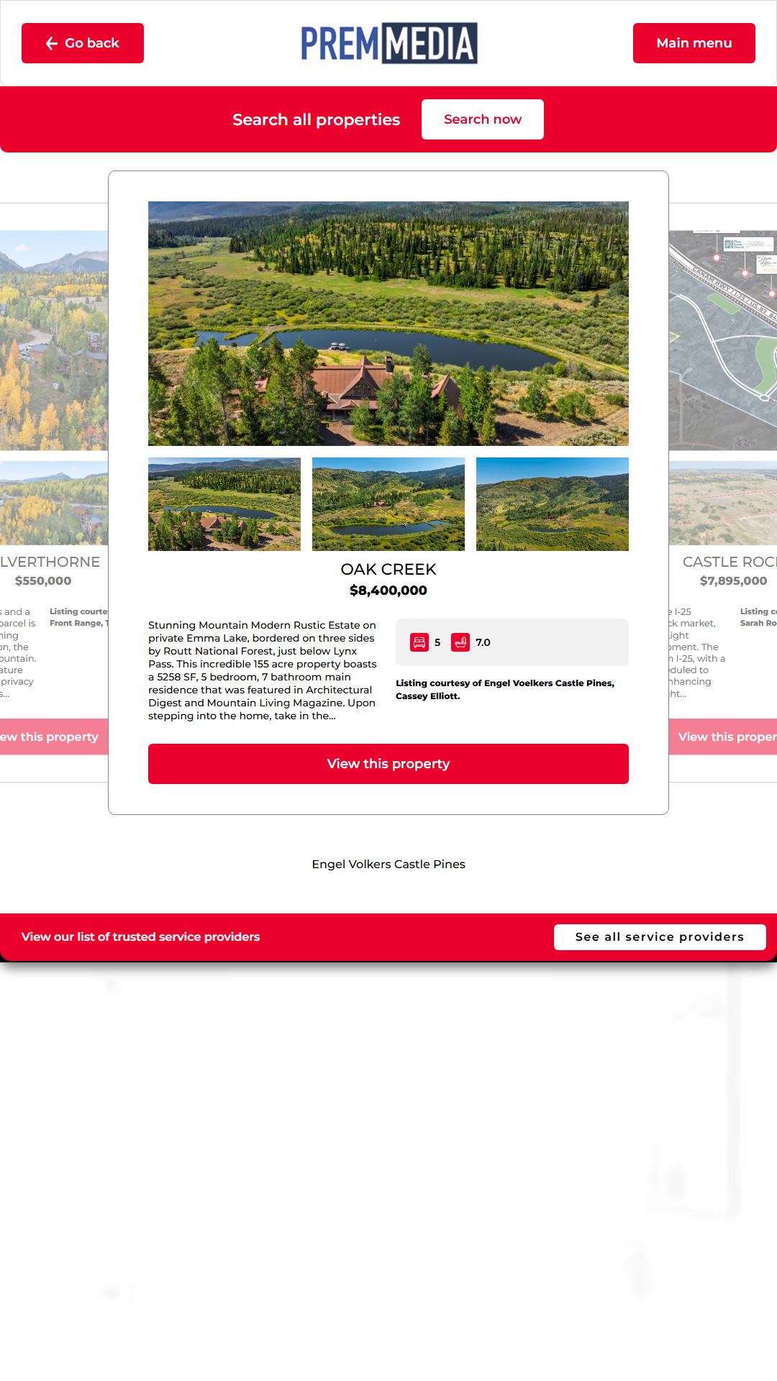The width and height of the screenshot is (777, 1381).
Task: Open the Castle Rock property card on right
Action: pyautogui.click(x=723, y=493)
